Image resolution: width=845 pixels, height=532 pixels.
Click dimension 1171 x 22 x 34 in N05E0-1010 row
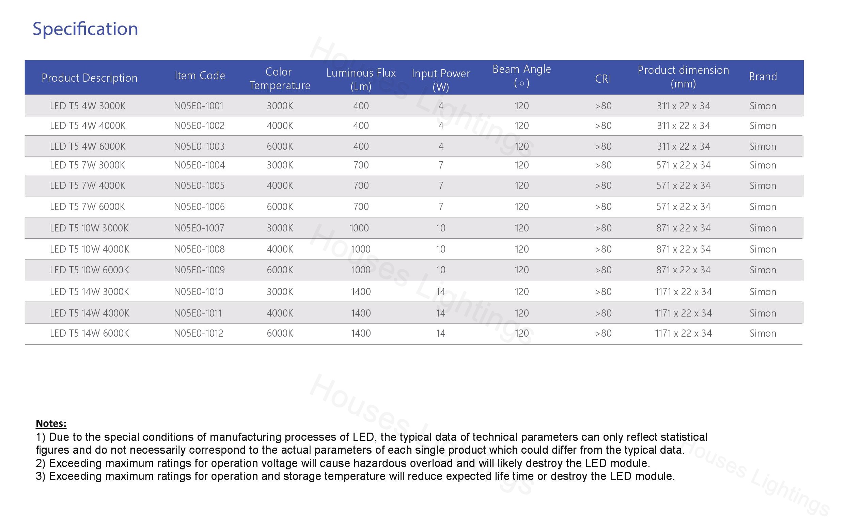(684, 291)
